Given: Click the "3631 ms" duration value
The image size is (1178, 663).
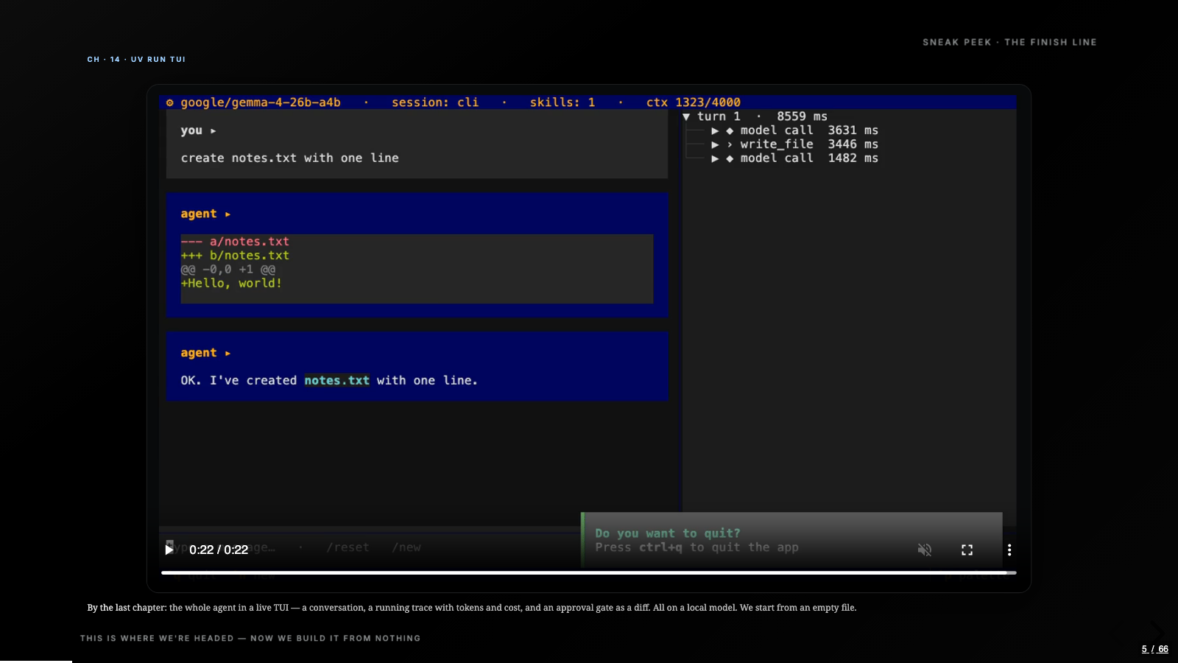Looking at the screenshot, I should point(853,130).
